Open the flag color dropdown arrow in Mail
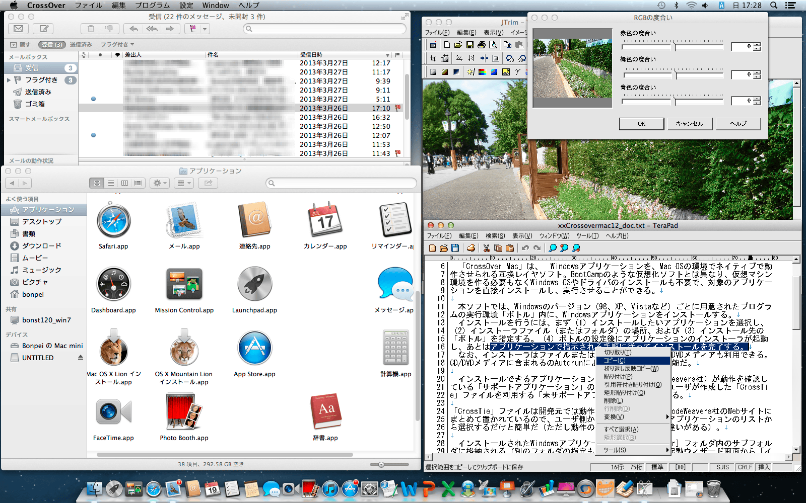806x503 pixels. [205, 29]
